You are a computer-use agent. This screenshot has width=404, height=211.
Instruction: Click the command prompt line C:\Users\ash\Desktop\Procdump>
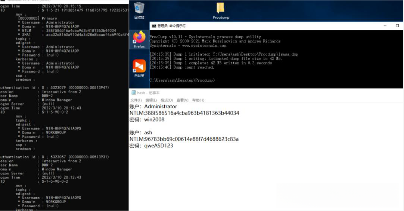pos(182,80)
